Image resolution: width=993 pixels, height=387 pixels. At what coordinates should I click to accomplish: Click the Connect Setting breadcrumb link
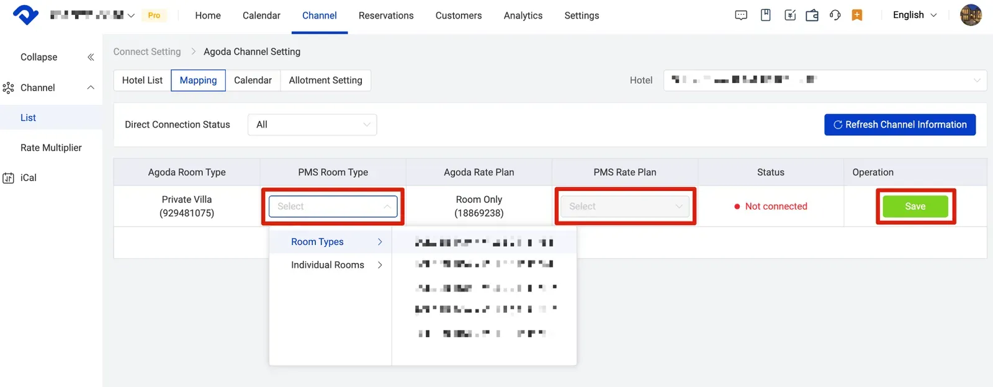pyautogui.click(x=147, y=51)
